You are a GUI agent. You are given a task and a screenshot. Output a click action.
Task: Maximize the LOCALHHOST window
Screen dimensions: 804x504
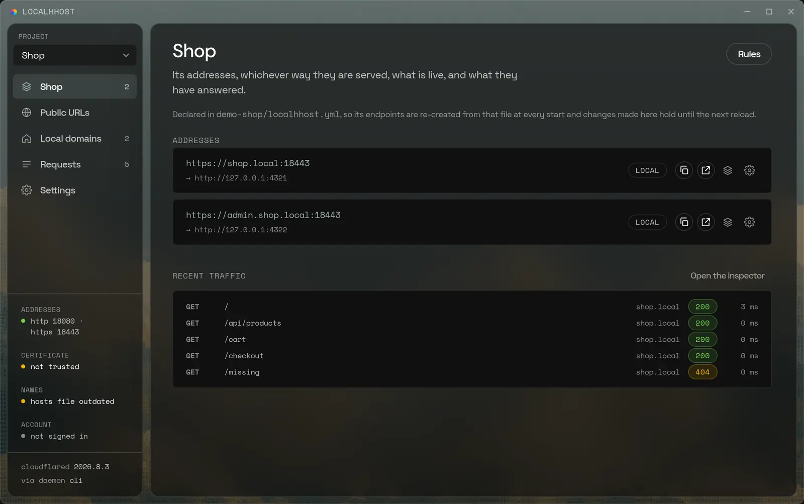(769, 12)
